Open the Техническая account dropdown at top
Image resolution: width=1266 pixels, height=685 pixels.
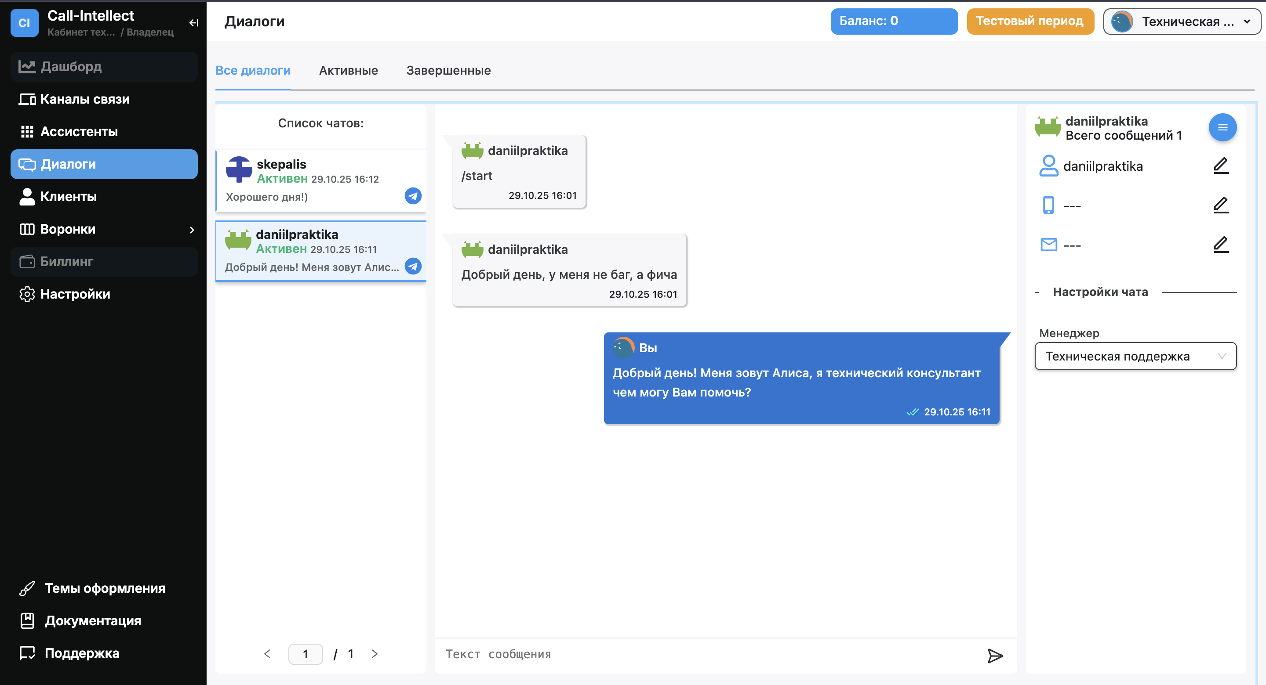click(x=1181, y=22)
